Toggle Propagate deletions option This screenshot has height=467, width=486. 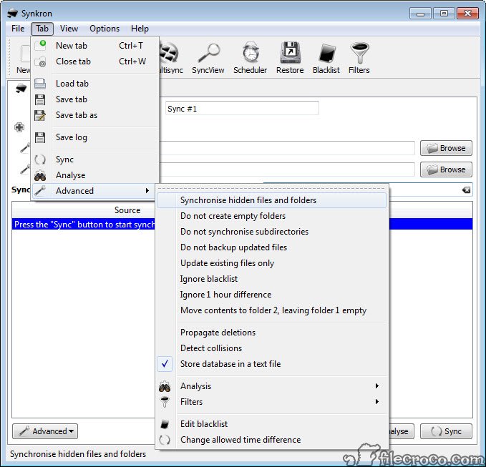click(x=271, y=333)
